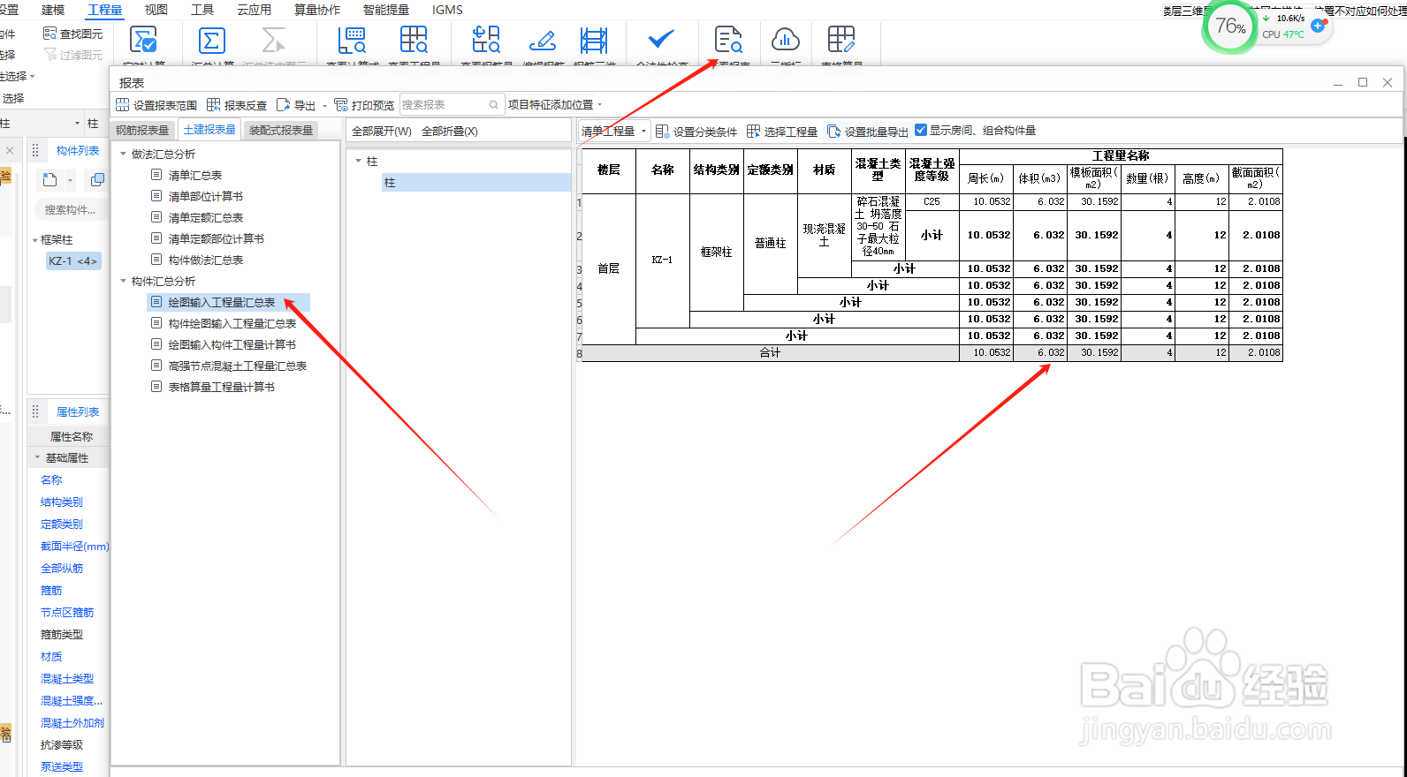This screenshot has width=1407, height=777.
Task: Switch to the 装配式报表量 tab
Action: click(x=281, y=130)
